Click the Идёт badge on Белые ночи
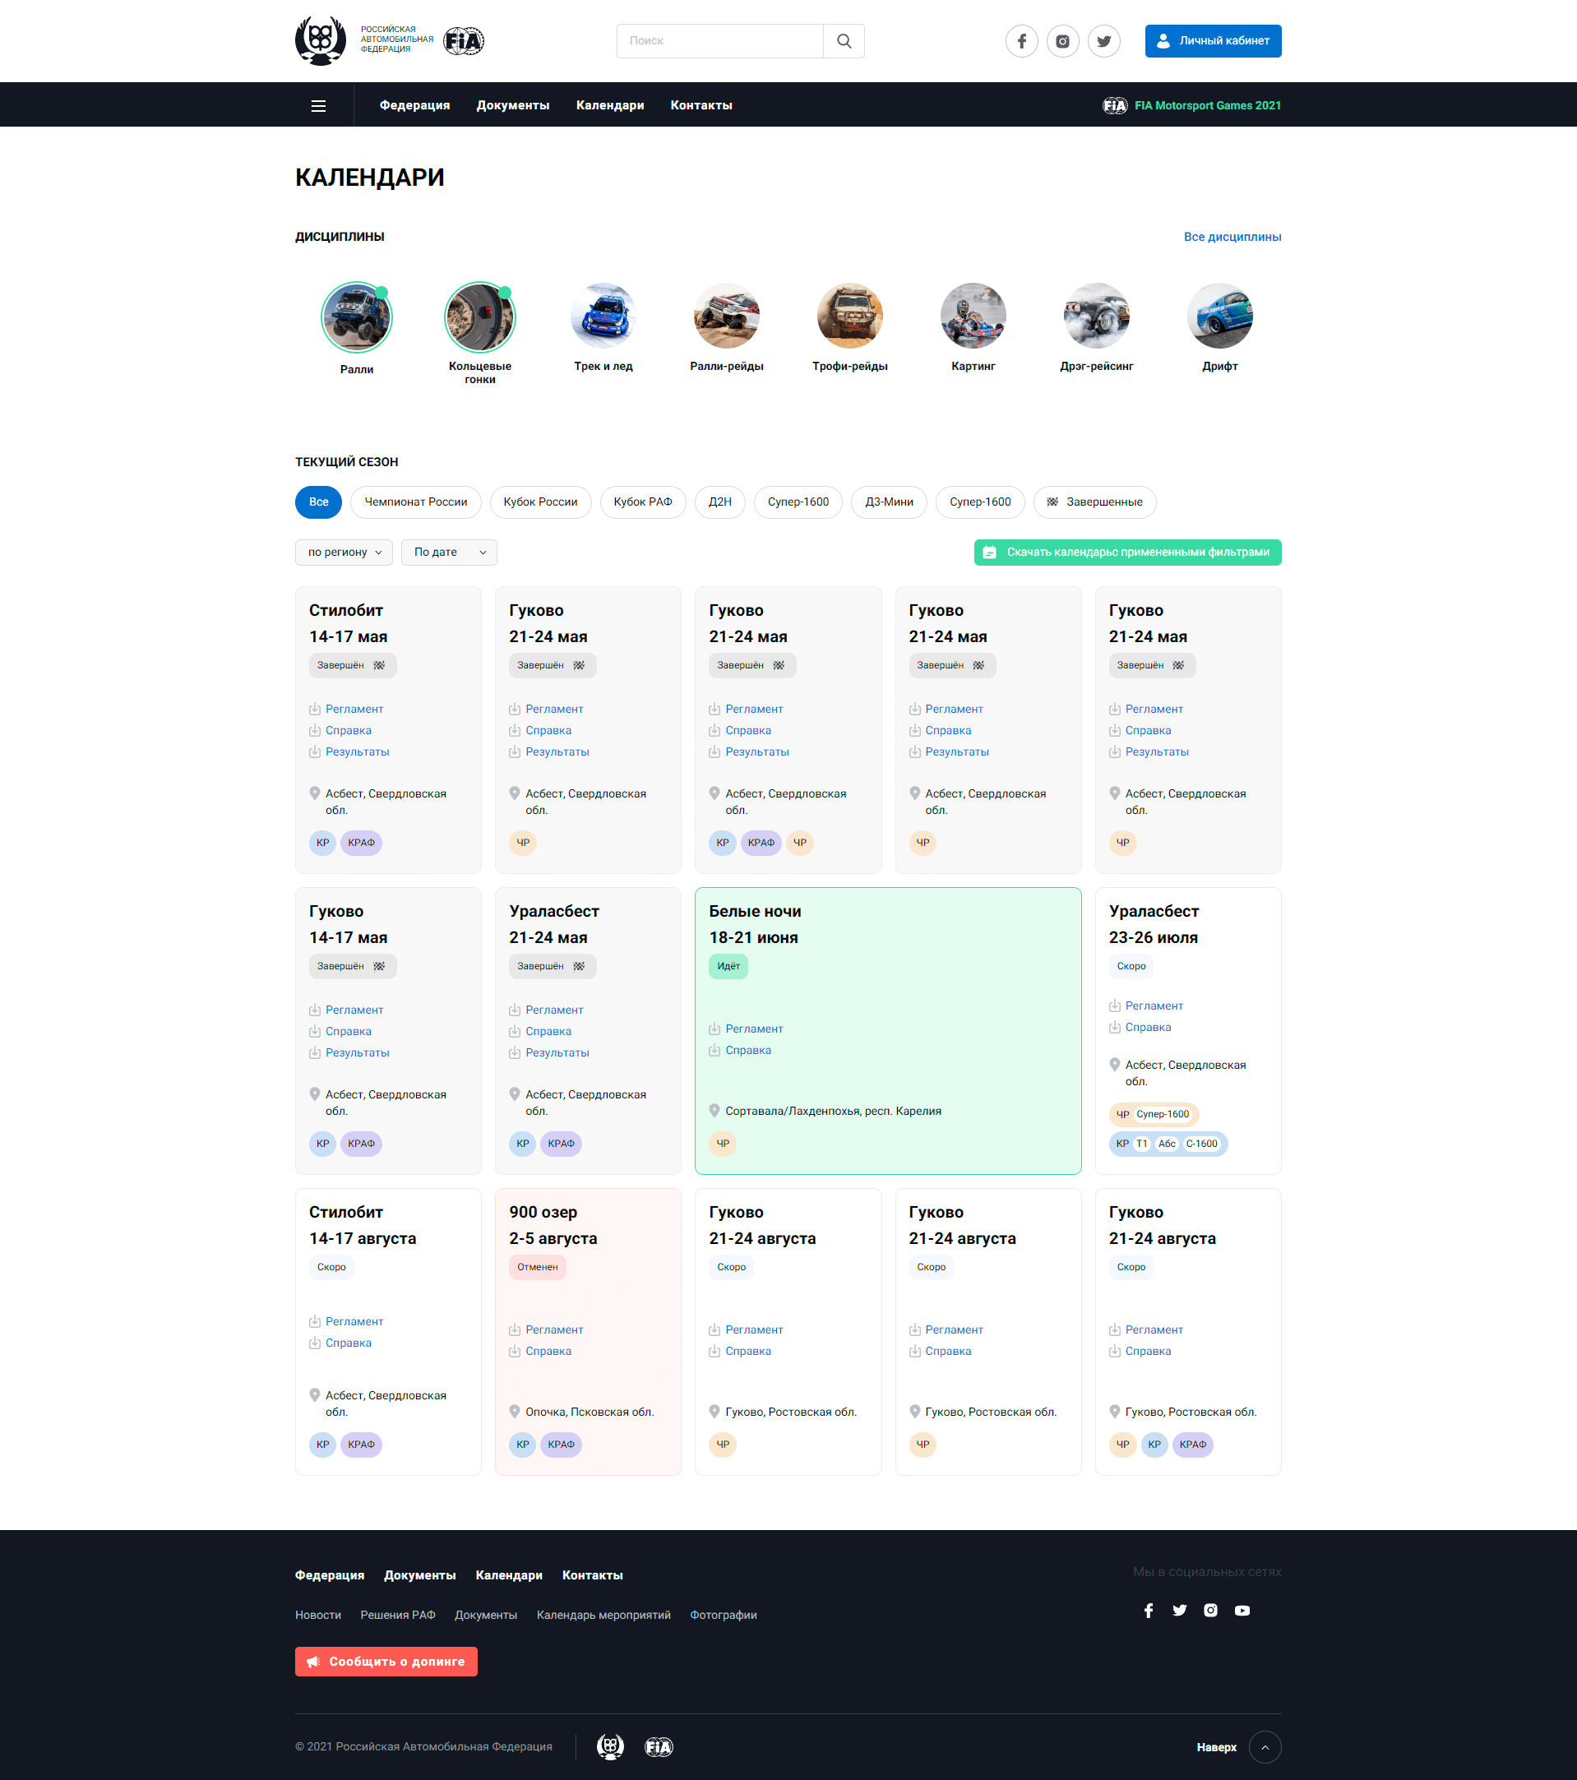The height and width of the screenshot is (1780, 1577). (728, 966)
